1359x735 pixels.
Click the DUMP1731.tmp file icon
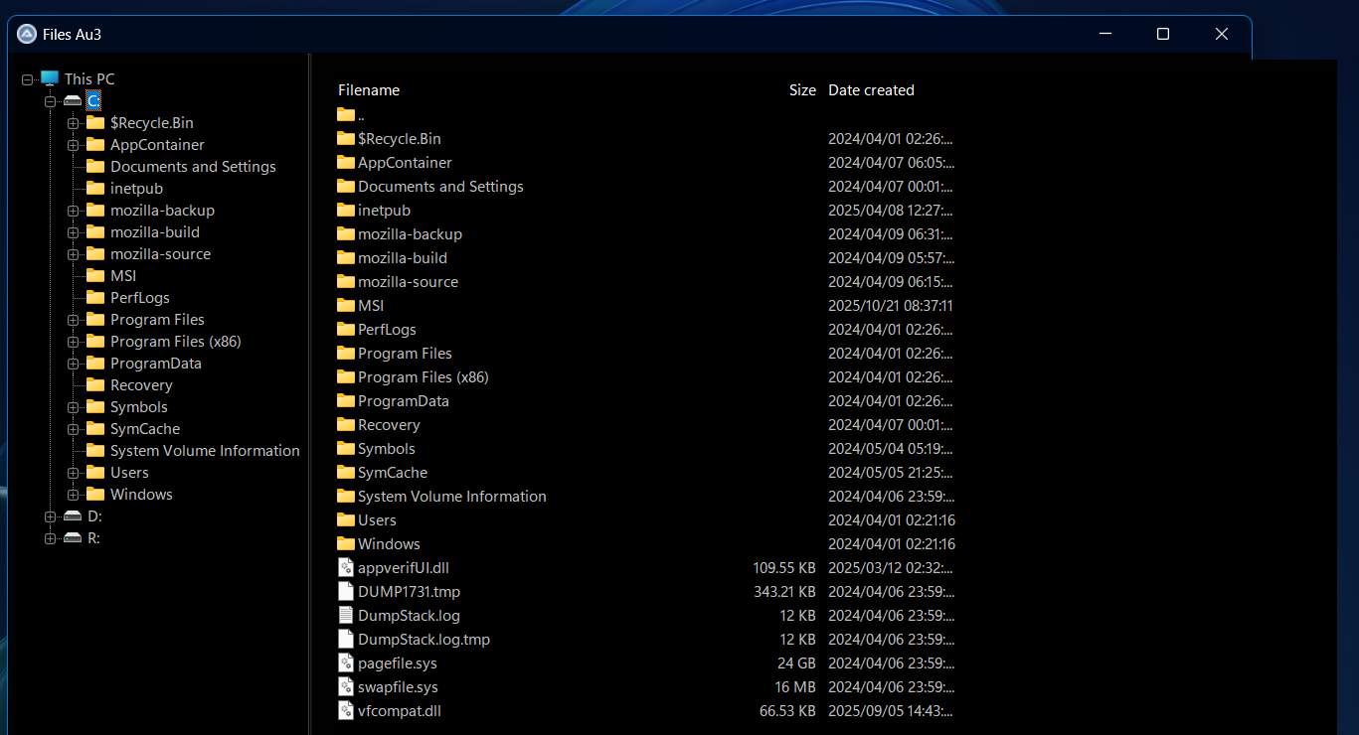tap(346, 592)
